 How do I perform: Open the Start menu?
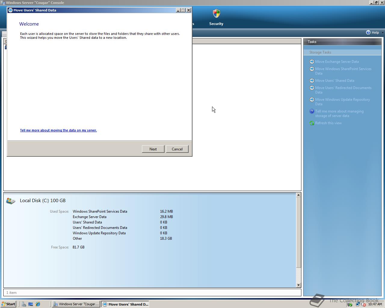click(8, 304)
